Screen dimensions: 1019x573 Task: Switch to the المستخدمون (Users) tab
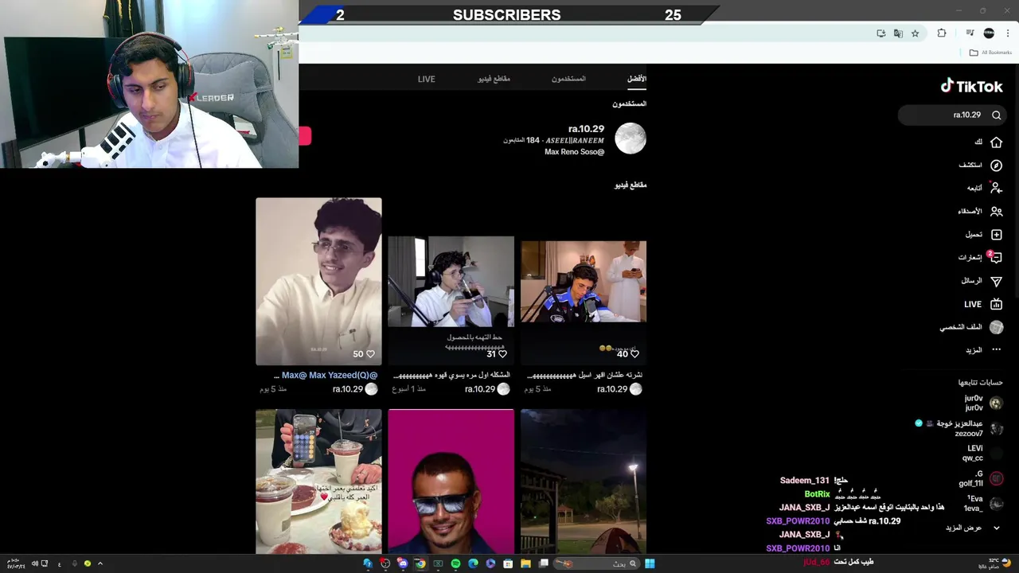click(x=568, y=79)
